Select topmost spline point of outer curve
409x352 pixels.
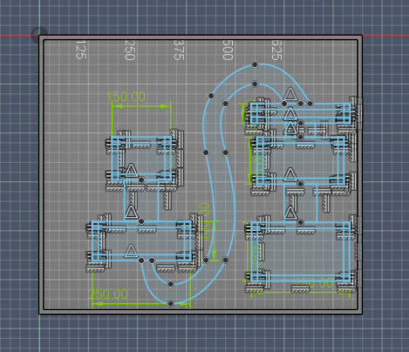coord(255,64)
